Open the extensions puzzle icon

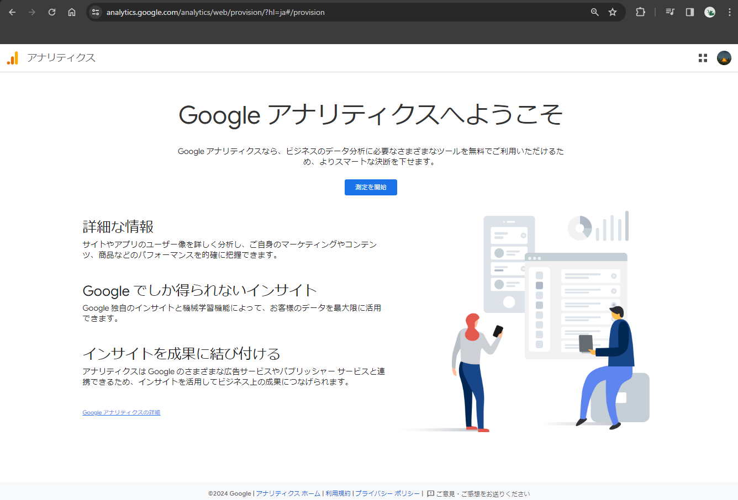click(x=640, y=12)
